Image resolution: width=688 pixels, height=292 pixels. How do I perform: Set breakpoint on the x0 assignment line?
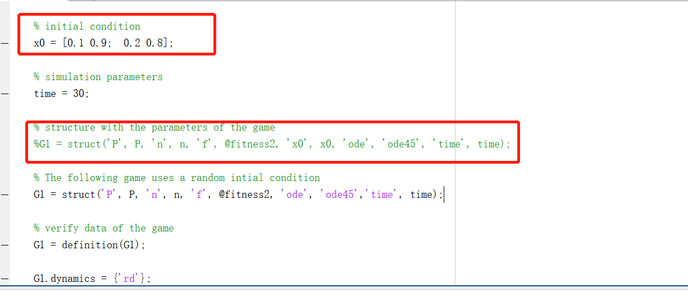tap(4, 43)
